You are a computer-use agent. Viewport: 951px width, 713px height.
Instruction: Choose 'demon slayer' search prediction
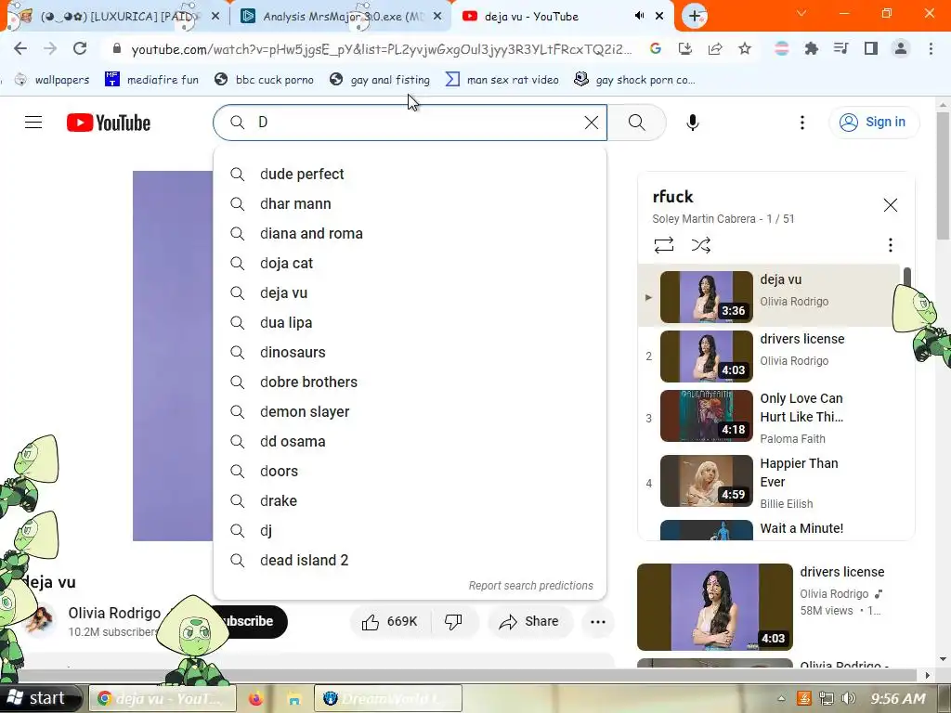410,411
